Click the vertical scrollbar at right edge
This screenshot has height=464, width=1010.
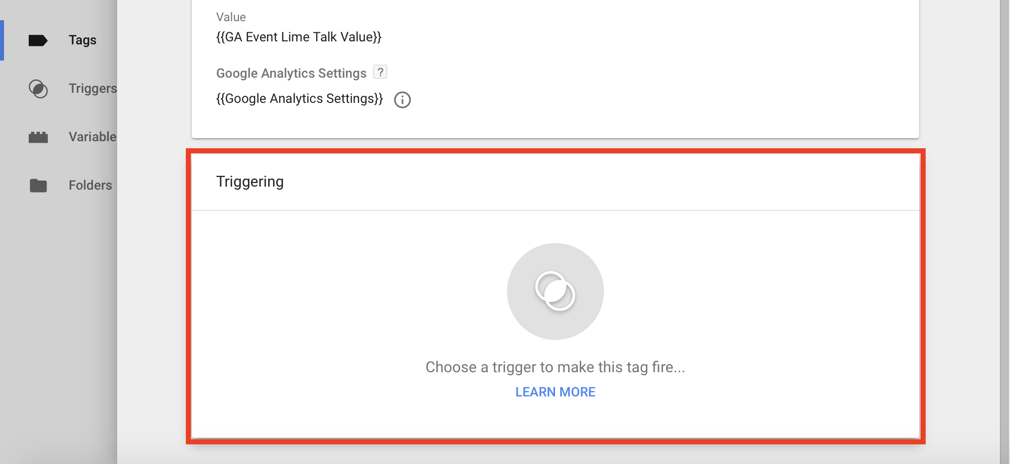click(1004, 232)
